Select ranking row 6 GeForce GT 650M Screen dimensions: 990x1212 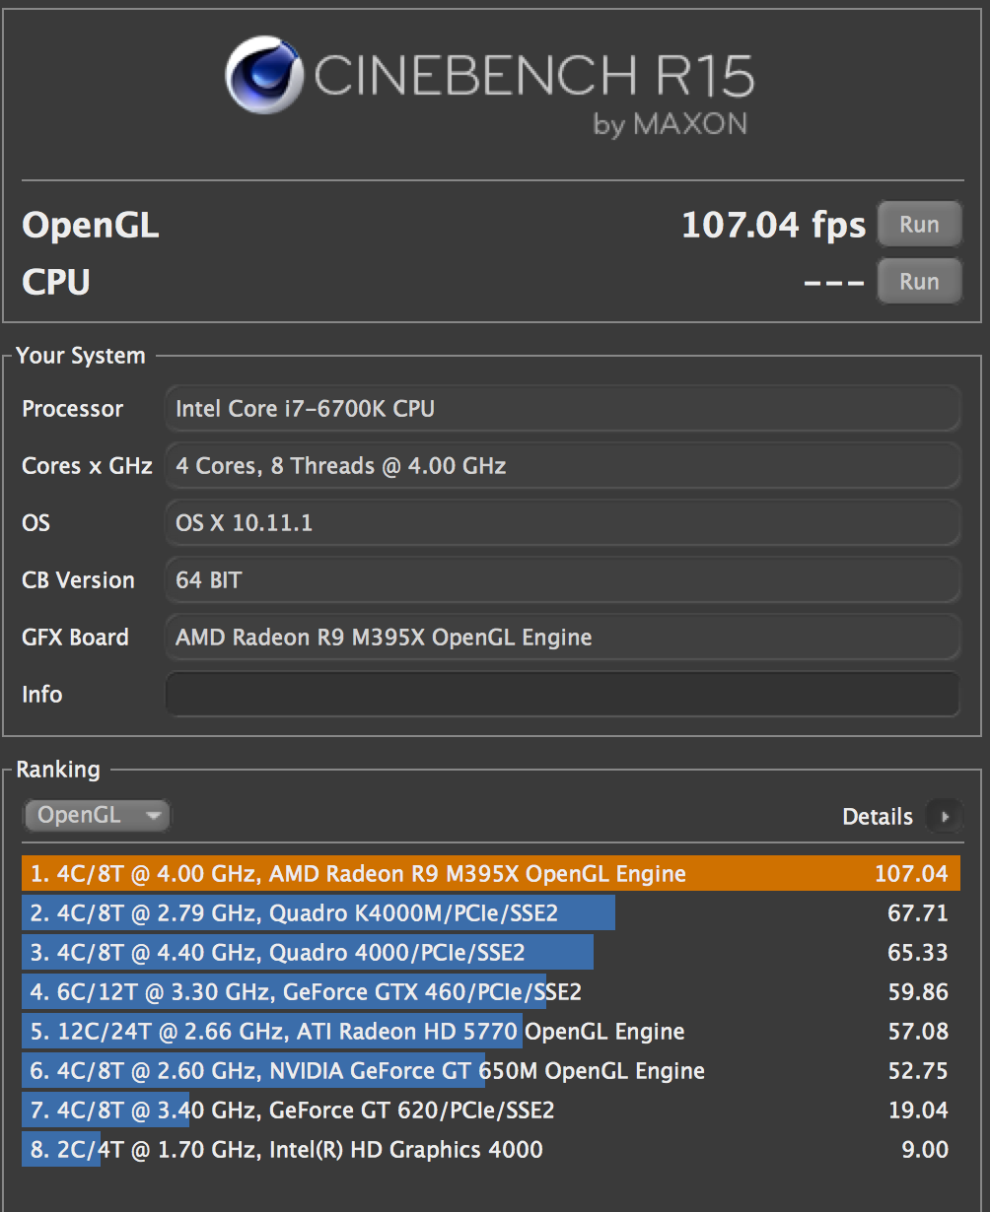(491, 1070)
